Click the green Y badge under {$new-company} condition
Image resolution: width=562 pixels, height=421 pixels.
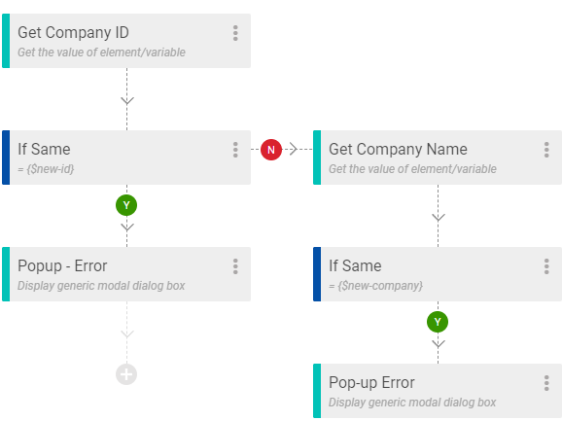tap(438, 322)
